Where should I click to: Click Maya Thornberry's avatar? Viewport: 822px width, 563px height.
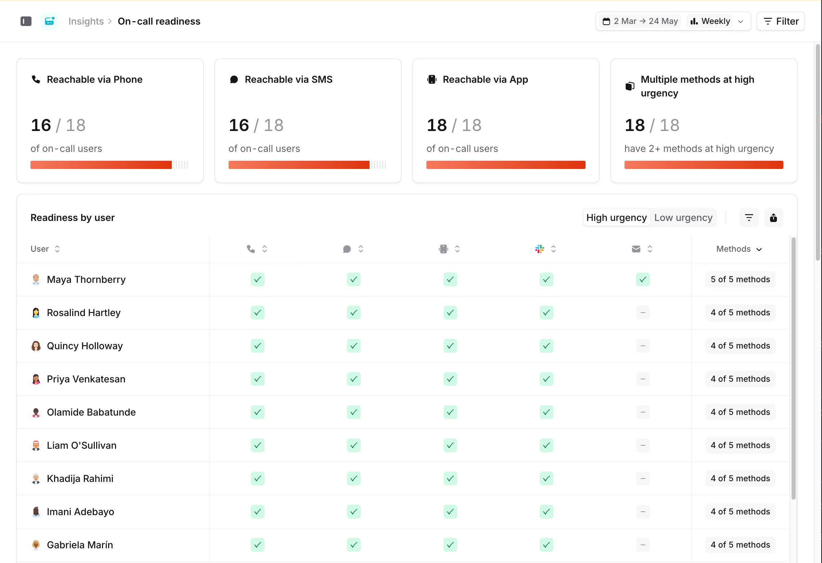[x=36, y=279]
